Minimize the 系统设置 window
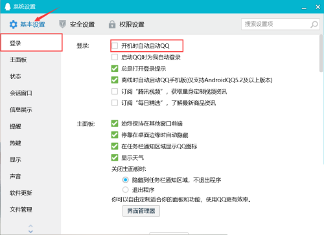324x235 pixels. 304,8
